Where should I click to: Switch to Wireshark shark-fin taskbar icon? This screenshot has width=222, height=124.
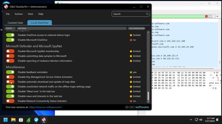[x=28, y=120]
